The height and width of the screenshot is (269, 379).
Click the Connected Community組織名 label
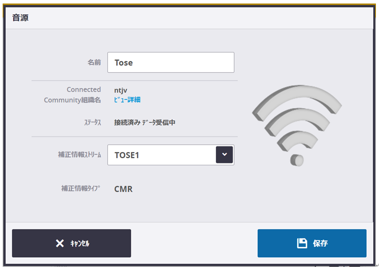tap(72, 95)
